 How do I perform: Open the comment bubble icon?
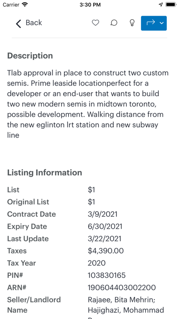click(114, 23)
